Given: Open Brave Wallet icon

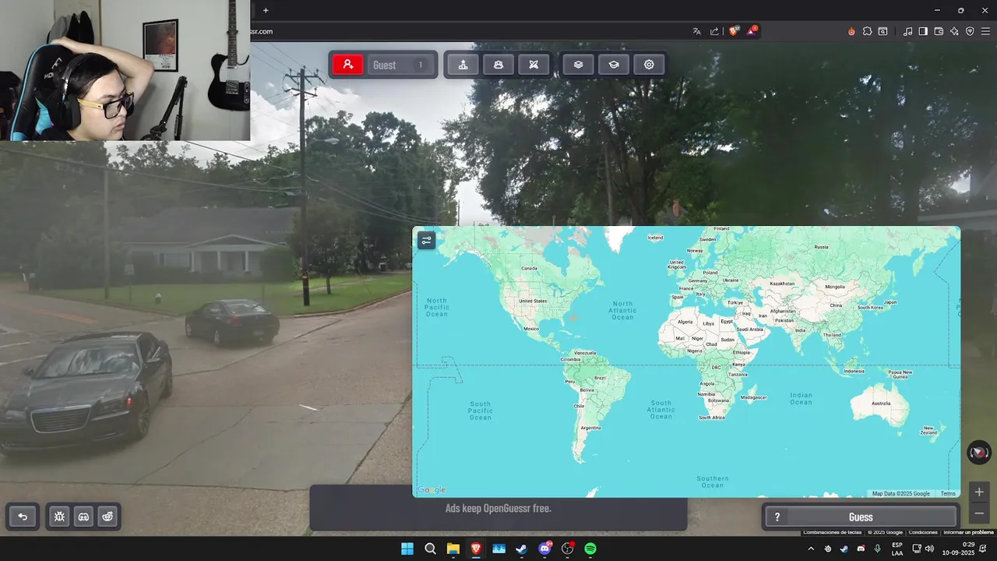Looking at the screenshot, I should tap(939, 31).
